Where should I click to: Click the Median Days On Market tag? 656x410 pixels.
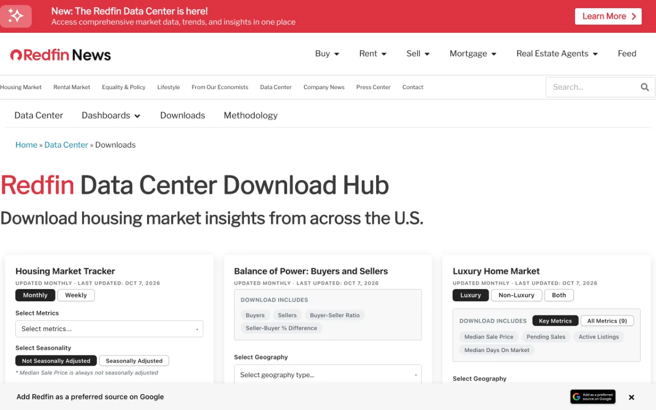pyautogui.click(x=497, y=350)
